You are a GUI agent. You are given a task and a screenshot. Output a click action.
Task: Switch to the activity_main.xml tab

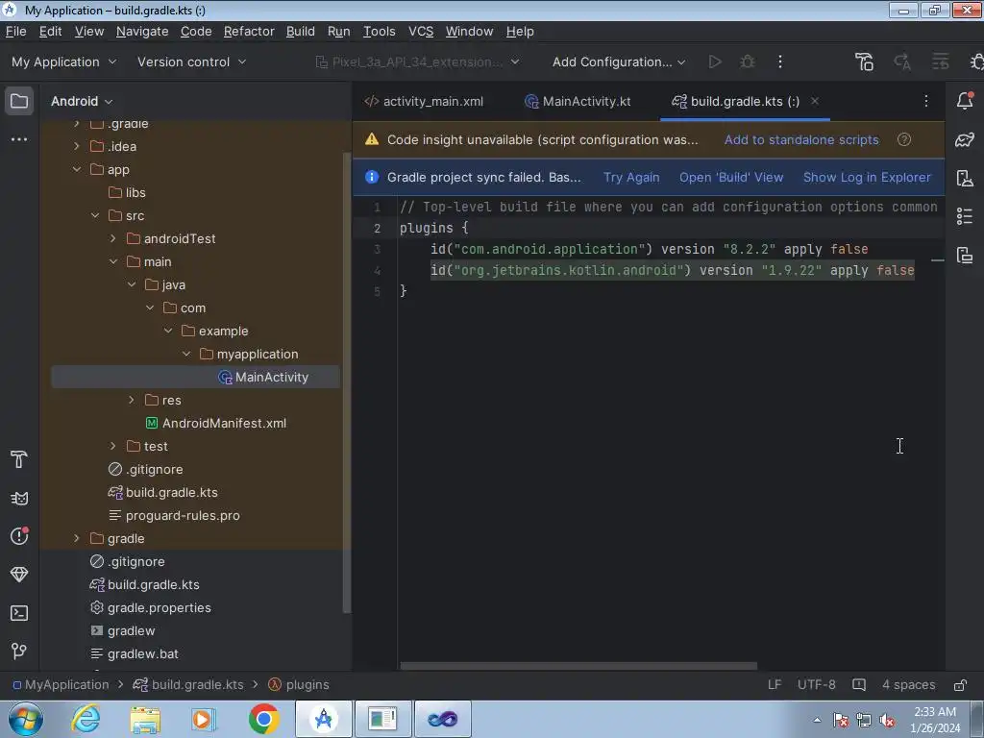pos(424,101)
